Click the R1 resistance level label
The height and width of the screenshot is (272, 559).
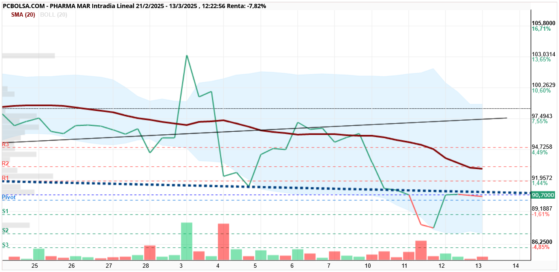pyautogui.click(x=6, y=178)
